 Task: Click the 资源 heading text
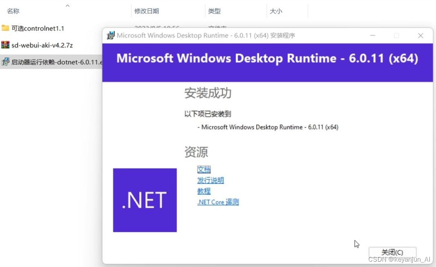196,152
